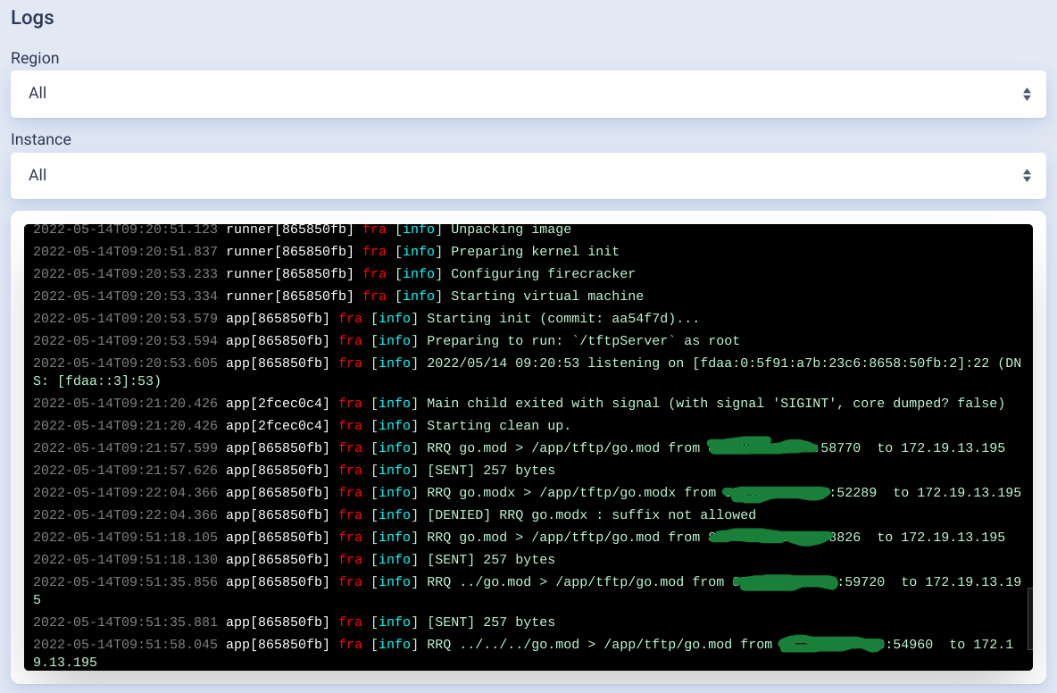This screenshot has width=1057, height=693.
Task: Click '[SENT] 257 bytes' at 09:21:57.626
Action: pyautogui.click(x=491, y=471)
